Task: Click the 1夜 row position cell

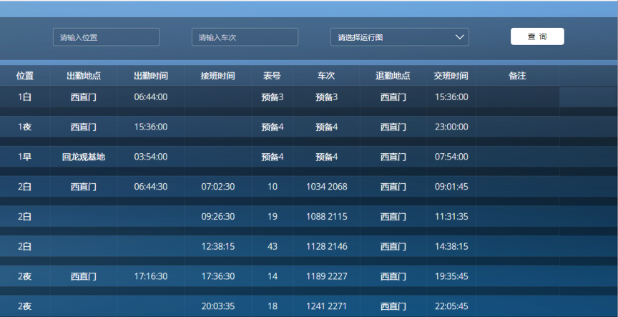Action: 25,127
